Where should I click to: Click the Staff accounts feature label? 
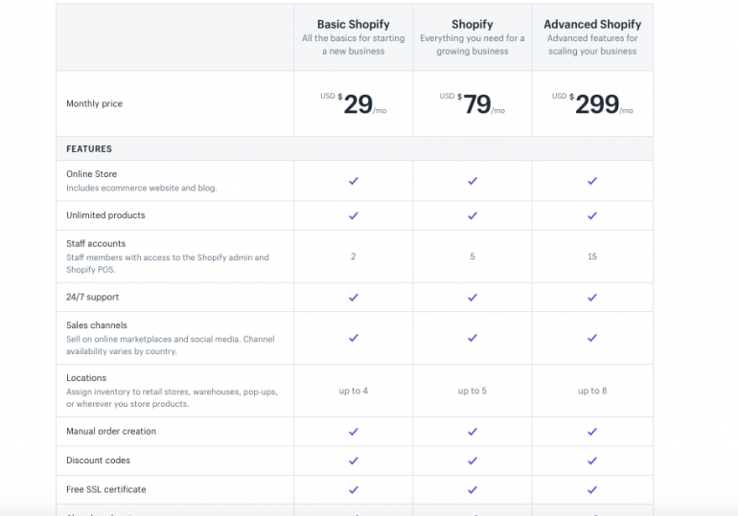click(96, 244)
